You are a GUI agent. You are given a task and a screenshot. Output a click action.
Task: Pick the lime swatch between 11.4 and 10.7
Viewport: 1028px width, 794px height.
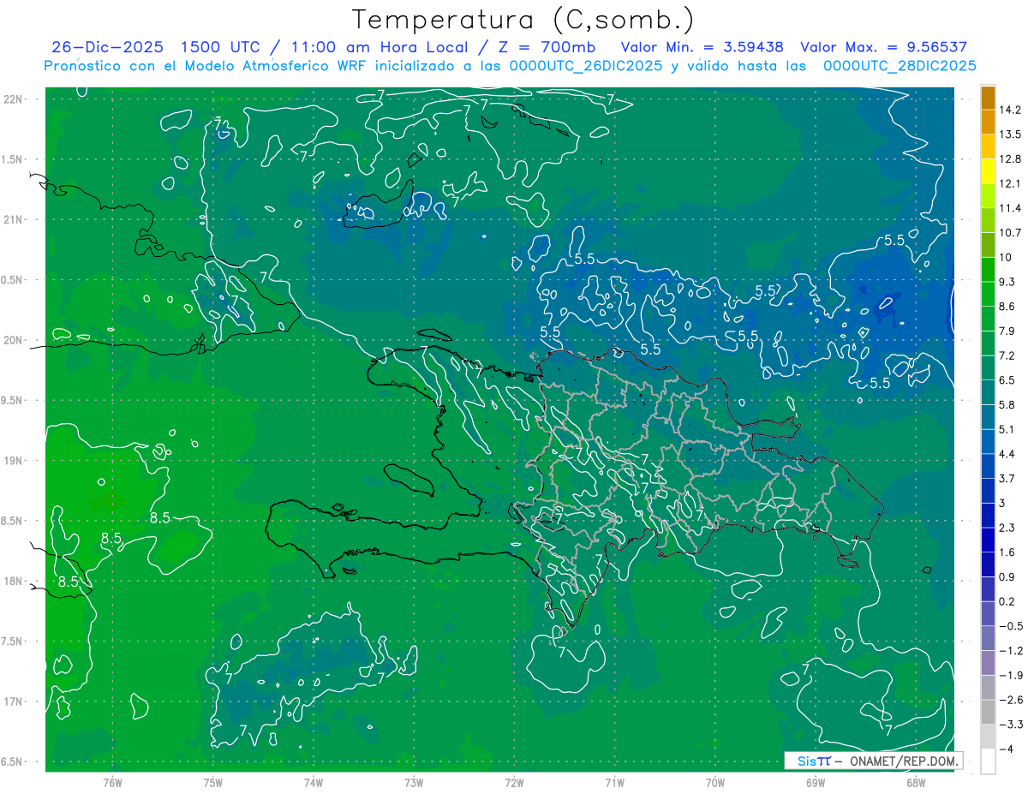pyautogui.click(x=988, y=221)
